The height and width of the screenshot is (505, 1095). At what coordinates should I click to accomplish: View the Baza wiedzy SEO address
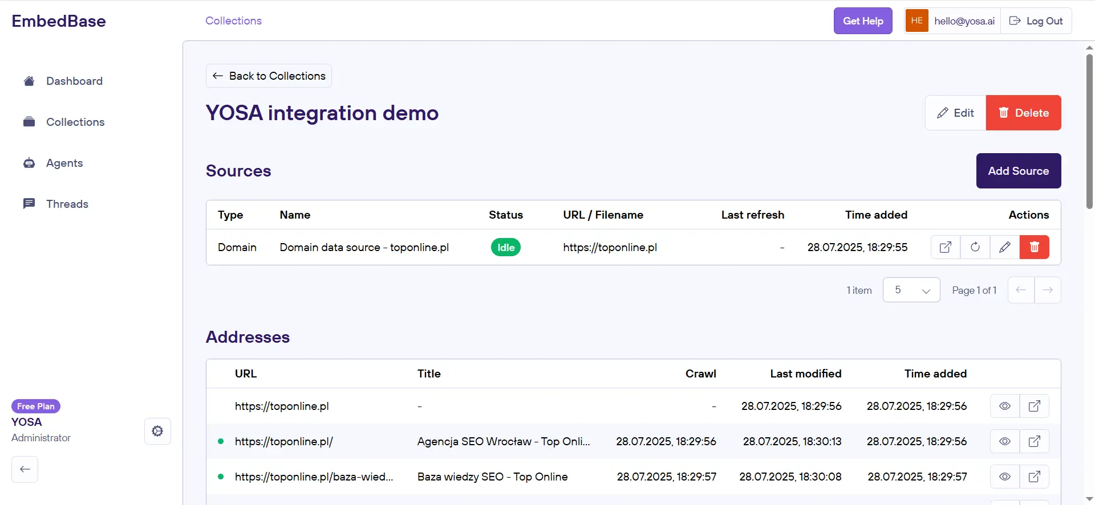(x=1005, y=477)
